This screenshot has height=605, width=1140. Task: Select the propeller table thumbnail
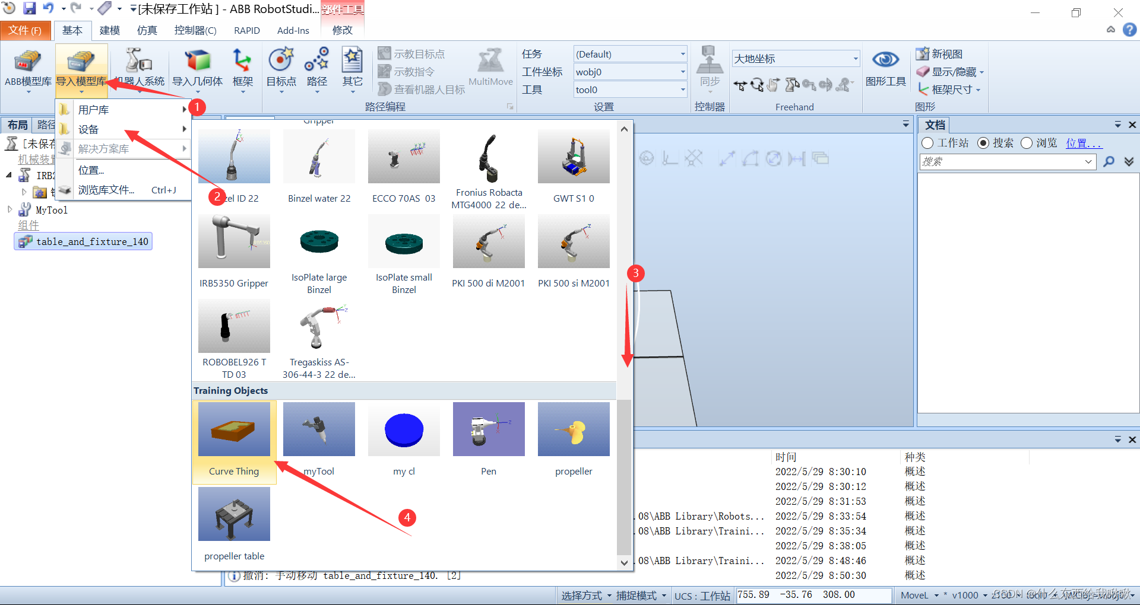[234, 514]
